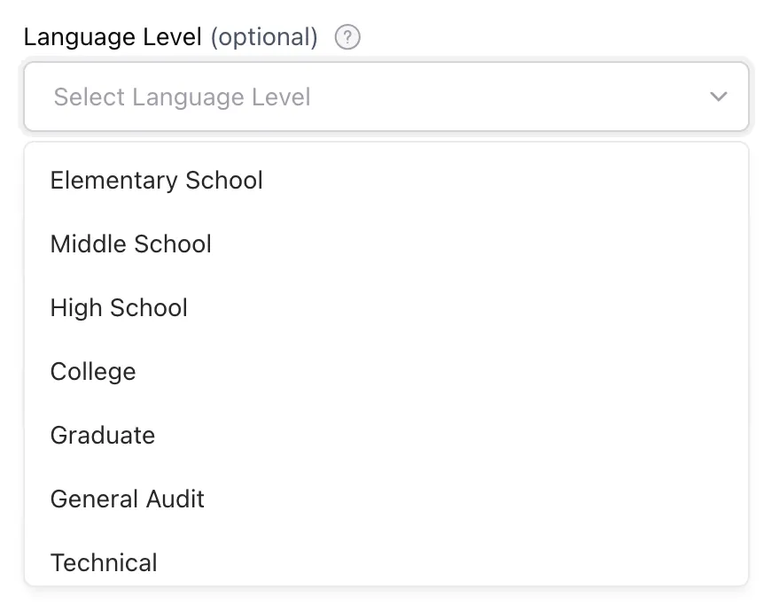Click the help question mark icon
The height and width of the screenshot is (611, 771).
347,38
